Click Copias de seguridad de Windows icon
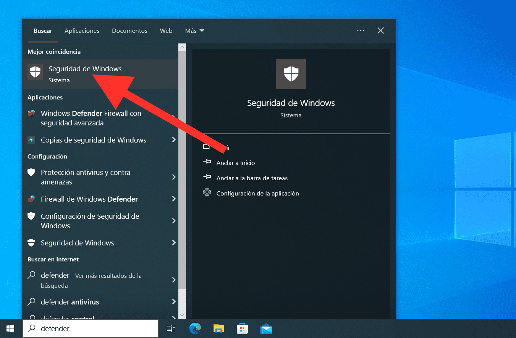 32,140
